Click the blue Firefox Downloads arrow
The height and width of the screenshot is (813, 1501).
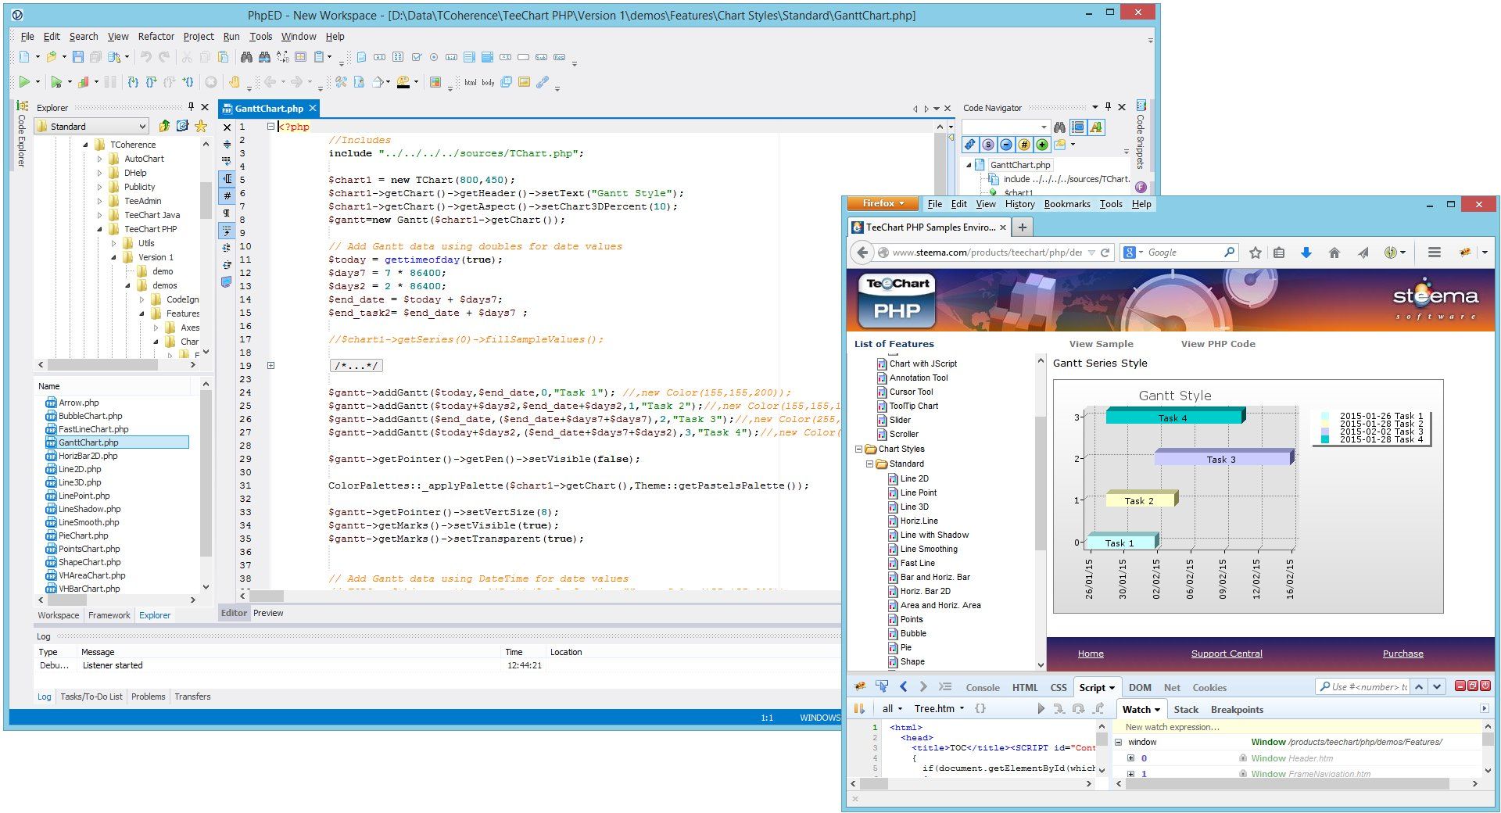coord(1306,252)
